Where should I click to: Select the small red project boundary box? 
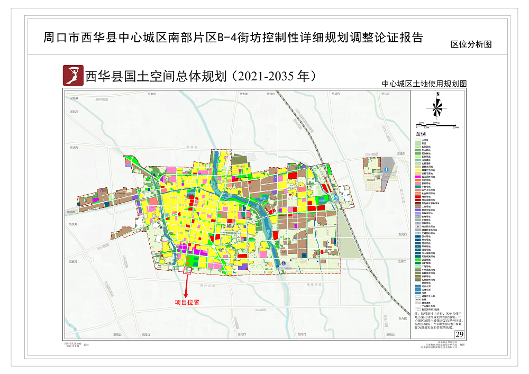(x=186, y=270)
